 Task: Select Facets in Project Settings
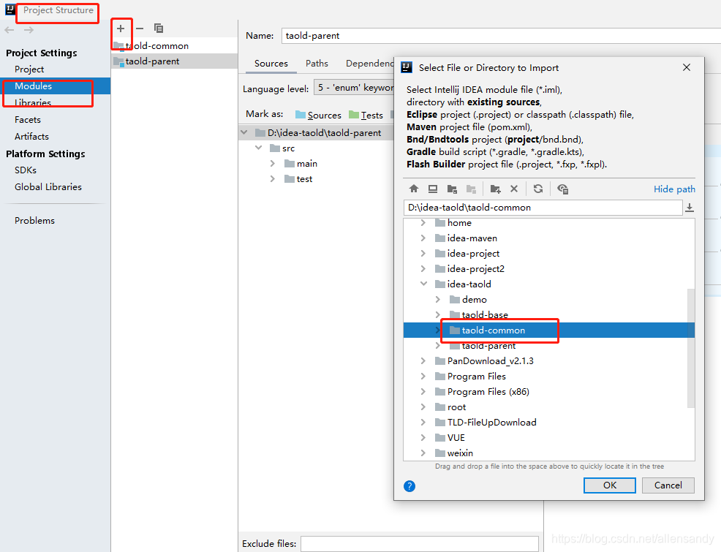(x=28, y=120)
